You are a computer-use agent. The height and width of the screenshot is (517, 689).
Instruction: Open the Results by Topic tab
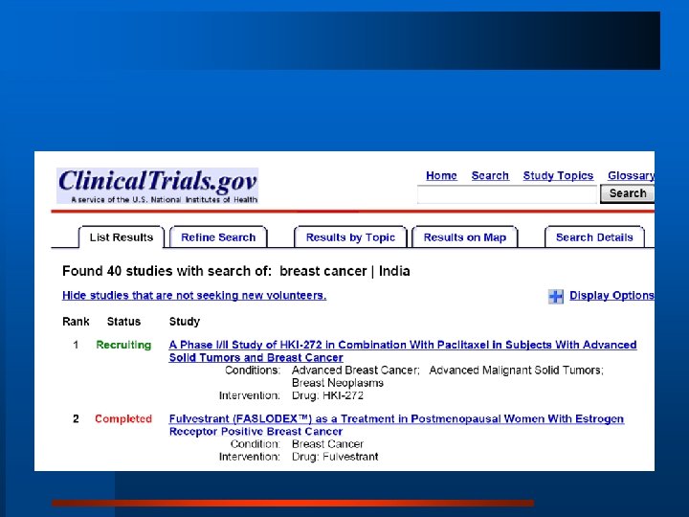pyautogui.click(x=350, y=237)
